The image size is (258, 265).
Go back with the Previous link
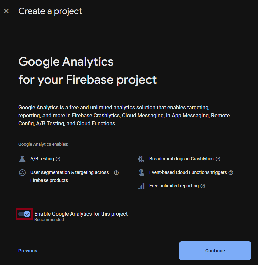point(28,251)
